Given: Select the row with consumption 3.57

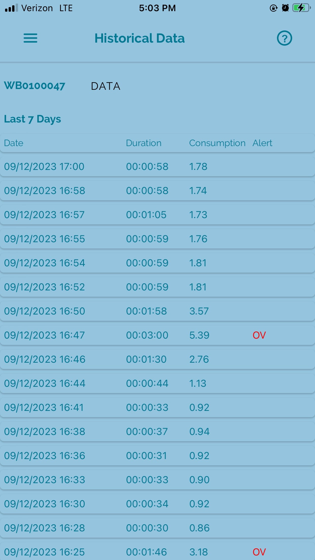Looking at the screenshot, I should pos(157,311).
